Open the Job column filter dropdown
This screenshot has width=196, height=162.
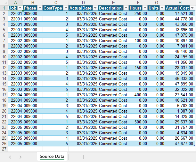coord(20,8)
